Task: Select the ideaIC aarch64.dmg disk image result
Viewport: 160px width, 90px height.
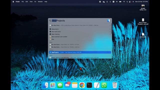Action: pyautogui.click(x=80, y=57)
